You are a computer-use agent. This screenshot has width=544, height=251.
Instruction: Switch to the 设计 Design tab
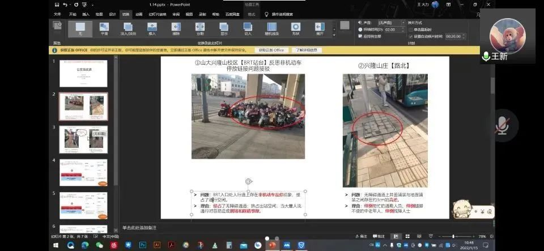click(112, 15)
